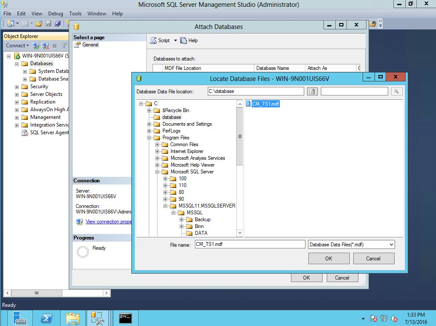Open the Tools menu
This screenshot has height=326, width=436.
(75, 13)
